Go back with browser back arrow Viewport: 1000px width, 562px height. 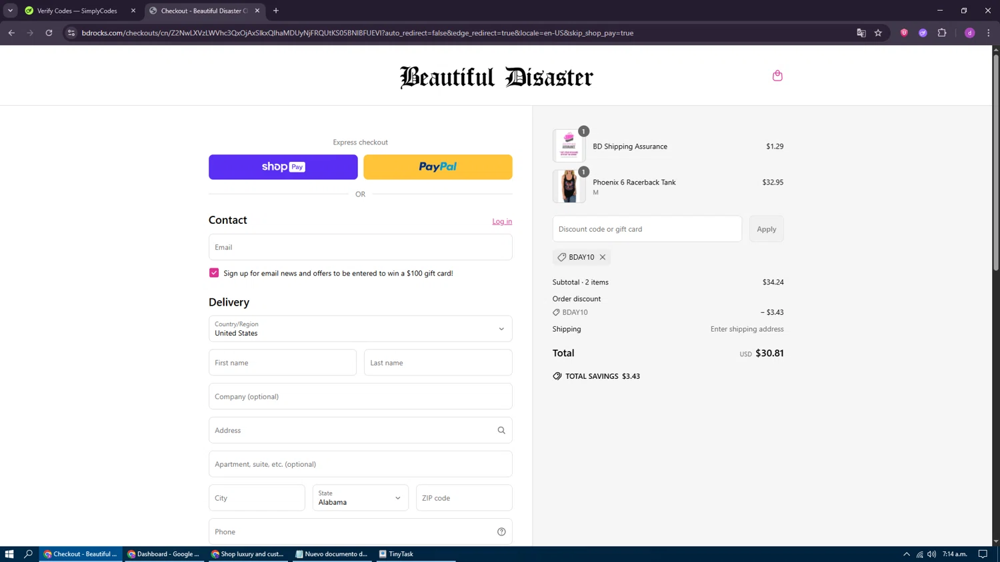click(x=11, y=33)
